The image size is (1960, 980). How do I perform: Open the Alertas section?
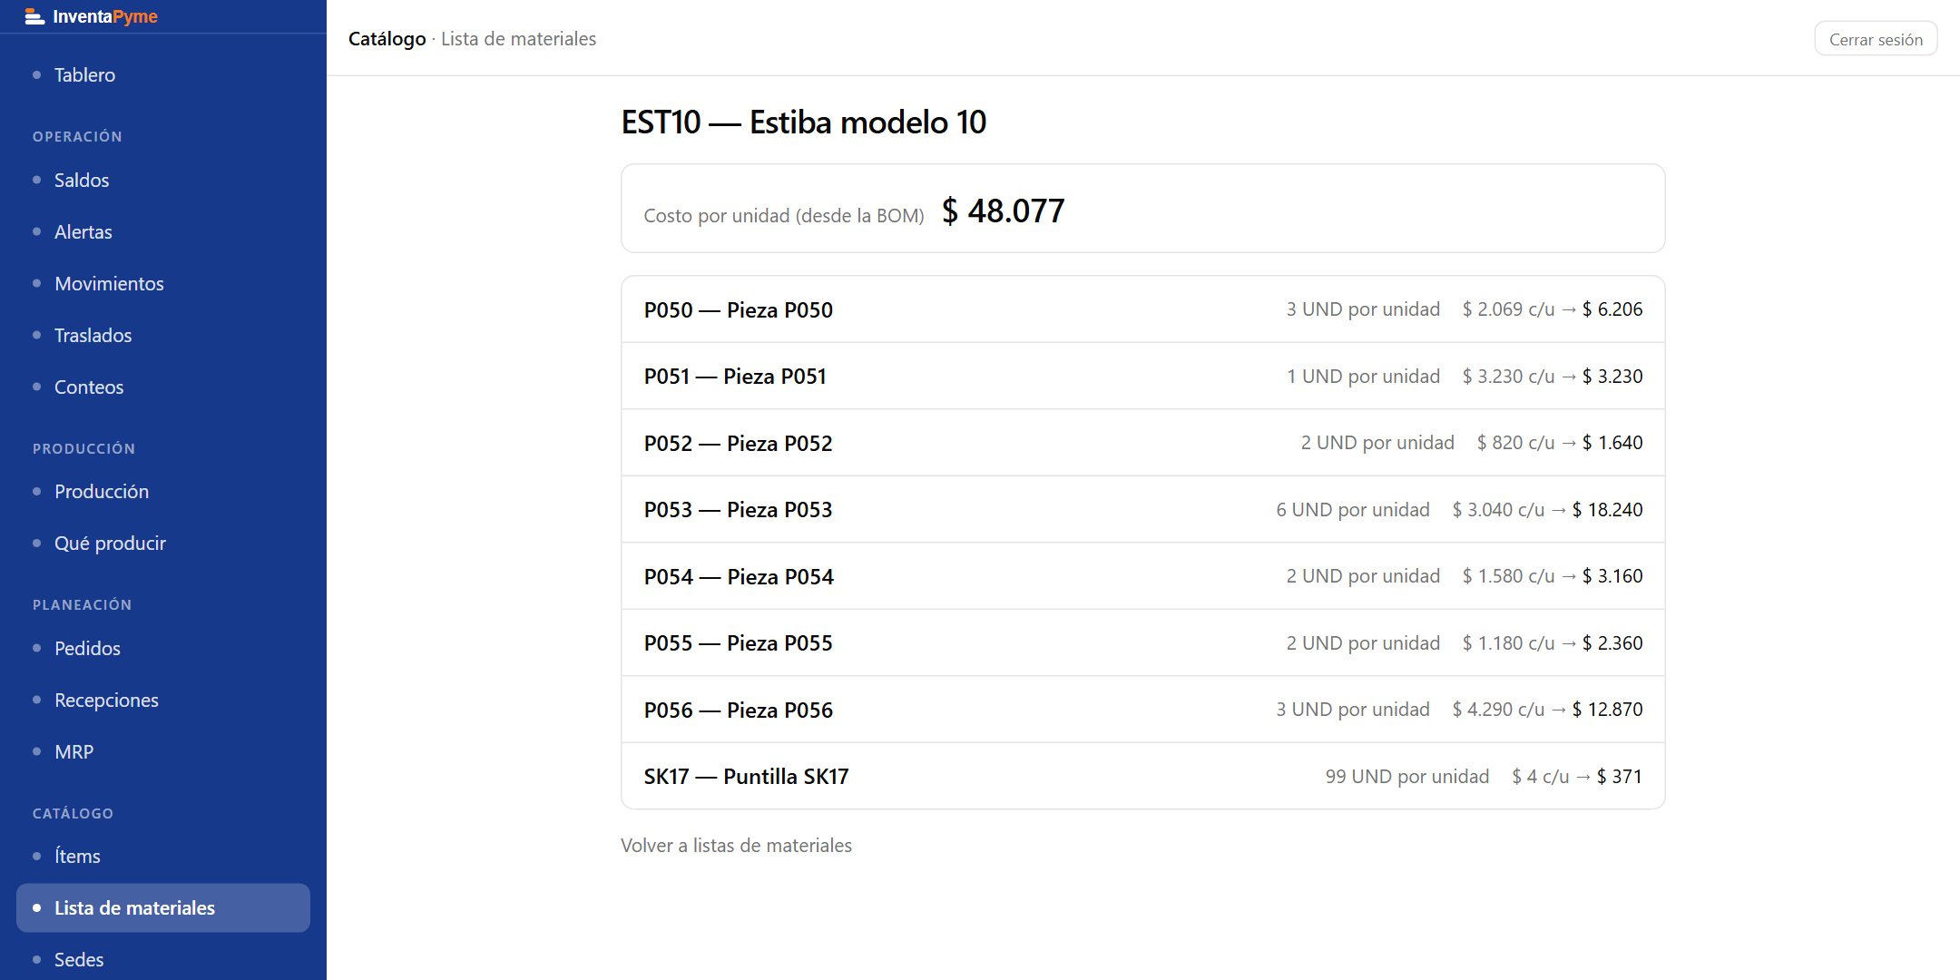click(163, 231)
